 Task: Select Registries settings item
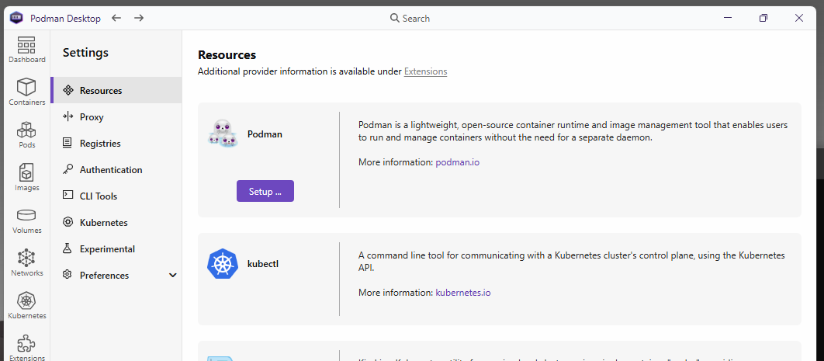100,144
